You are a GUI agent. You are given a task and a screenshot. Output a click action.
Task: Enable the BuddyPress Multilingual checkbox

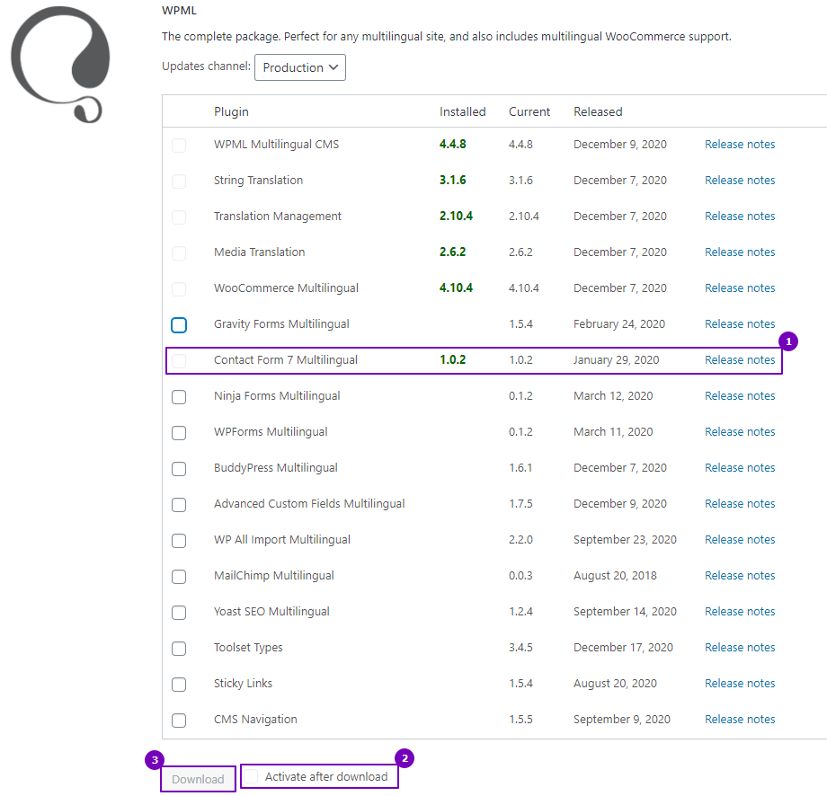[179, 469]
